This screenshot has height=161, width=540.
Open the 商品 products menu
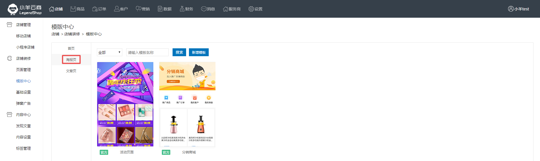tap(77, 9)
